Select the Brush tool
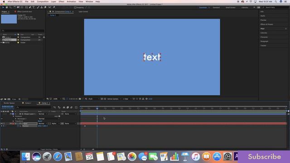Viewport: 290px width, 163px height. [38, 7]
